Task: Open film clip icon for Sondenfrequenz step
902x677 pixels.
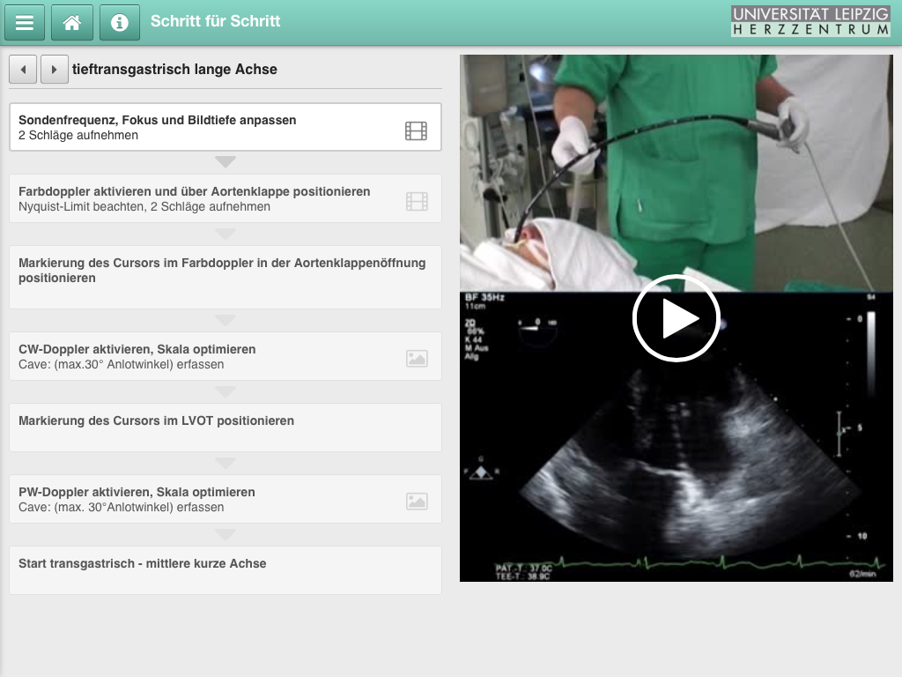Action: [x=416, y=131]
